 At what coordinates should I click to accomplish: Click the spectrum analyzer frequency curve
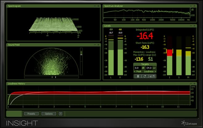click(x=147, y=12)
